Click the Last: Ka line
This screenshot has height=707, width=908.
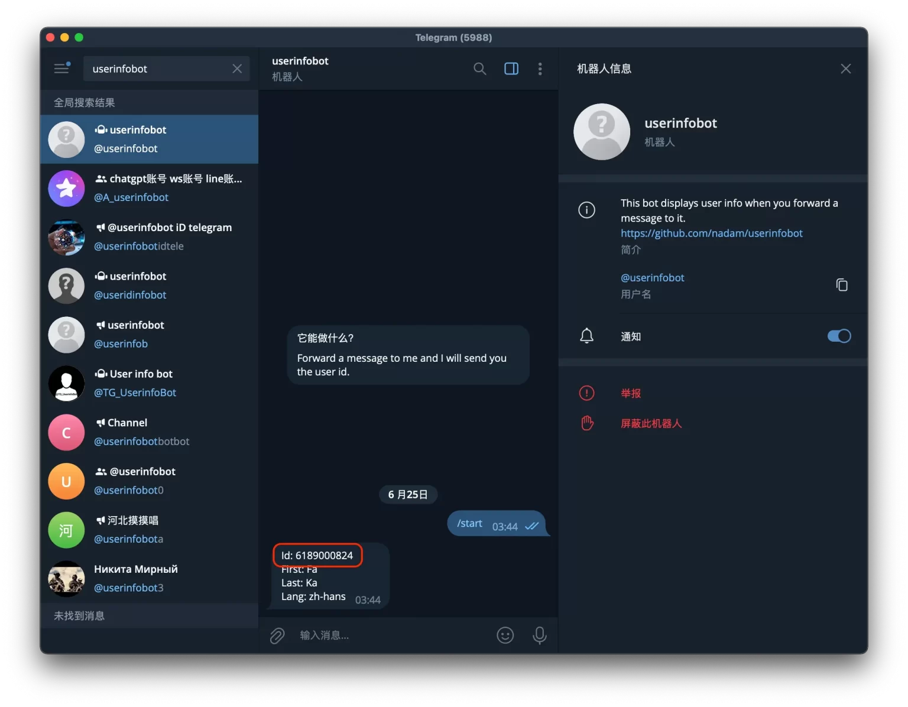299,583
